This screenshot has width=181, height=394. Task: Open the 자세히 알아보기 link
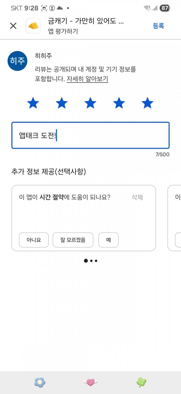coord(87,79)
